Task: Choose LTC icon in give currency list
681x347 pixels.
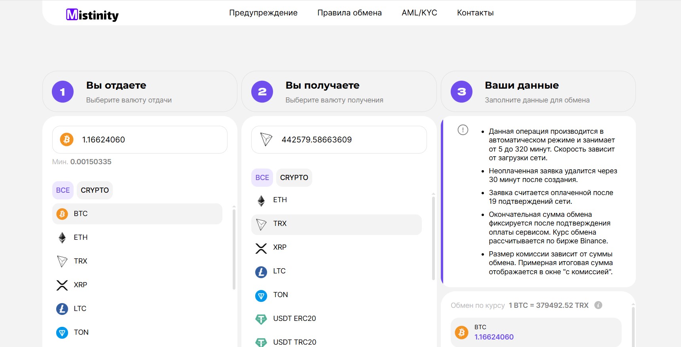Action: (x=62, y=309)
